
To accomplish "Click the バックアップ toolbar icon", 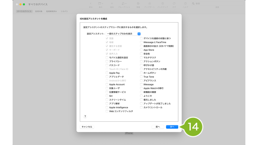I will [x=163, y=4].
